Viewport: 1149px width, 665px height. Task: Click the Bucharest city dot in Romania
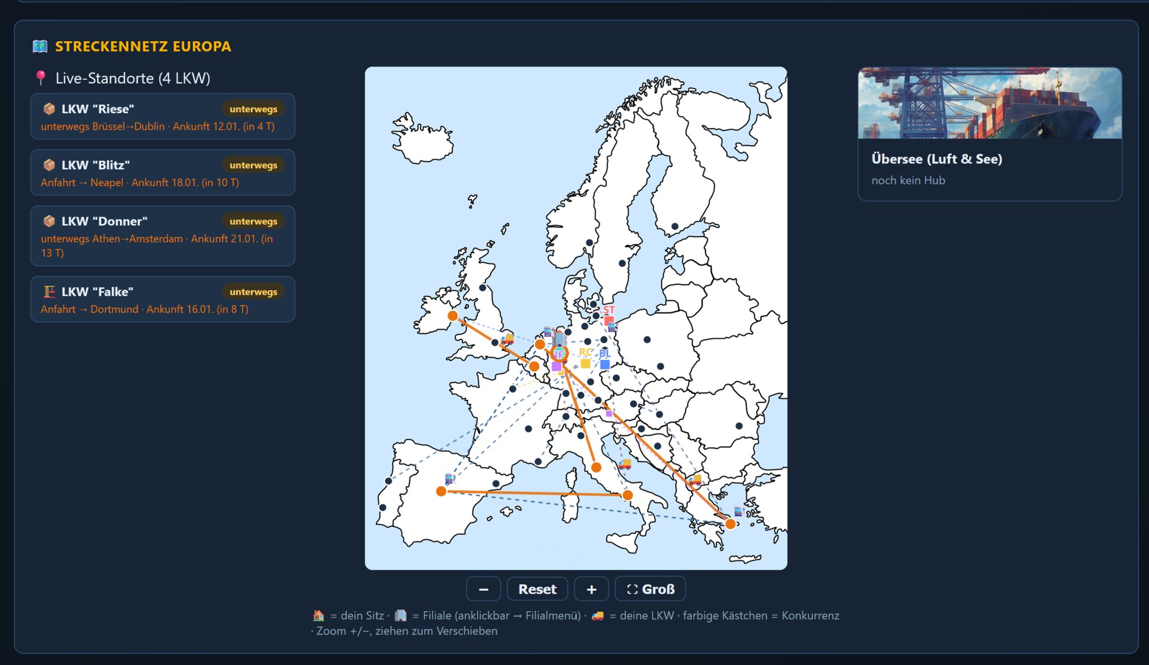tap(739, 426)
